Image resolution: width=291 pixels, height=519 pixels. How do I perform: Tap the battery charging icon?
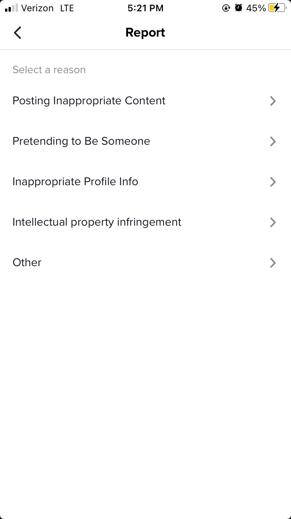tap(277, 8)
